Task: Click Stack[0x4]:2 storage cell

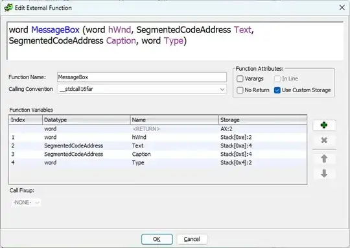Action: (x=262, y=162)
